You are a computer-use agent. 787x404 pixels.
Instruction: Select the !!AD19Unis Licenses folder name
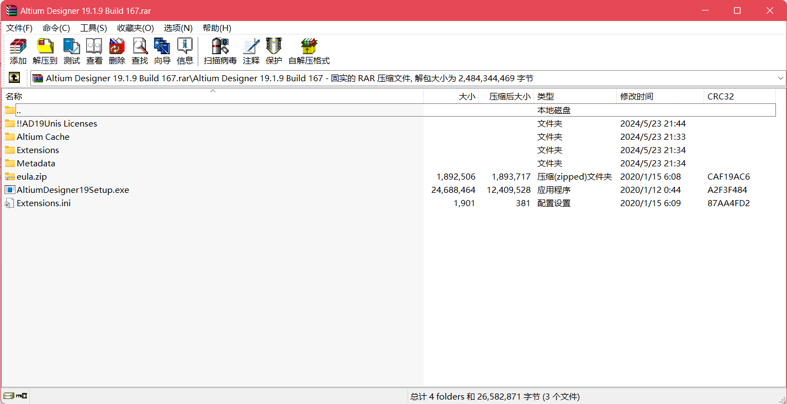[57, 123]
